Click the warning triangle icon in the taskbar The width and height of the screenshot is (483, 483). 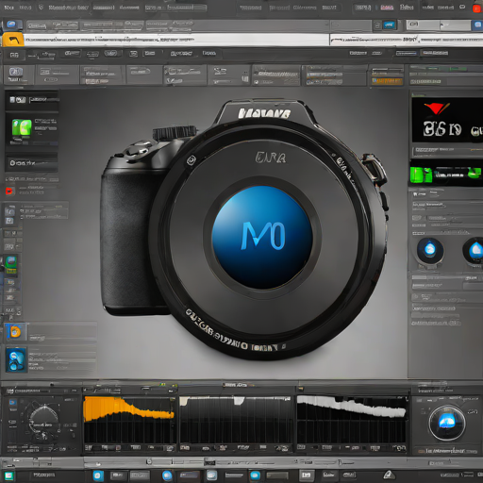389,475
